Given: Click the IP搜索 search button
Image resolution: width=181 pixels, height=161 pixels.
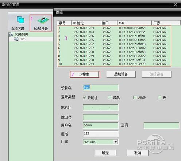Looking at the screenshot, I should [x=85, y=74].
